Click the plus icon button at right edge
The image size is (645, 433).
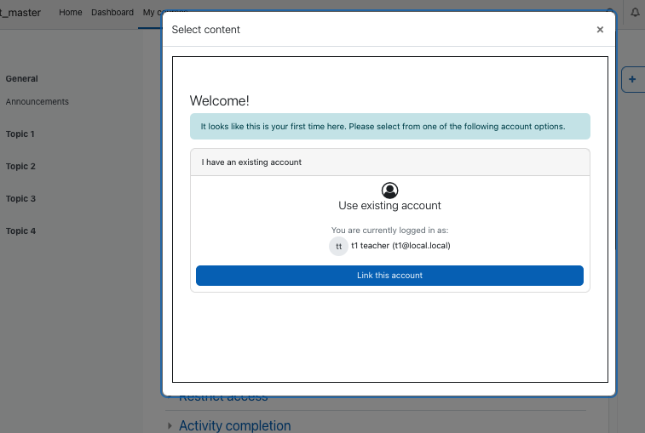click(x=633, y=79)
